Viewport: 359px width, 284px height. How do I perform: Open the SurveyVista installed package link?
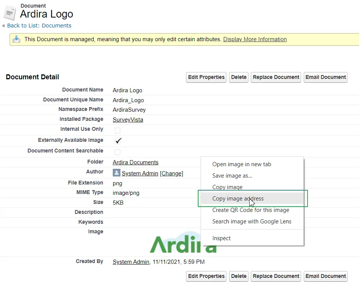[128, 120]
